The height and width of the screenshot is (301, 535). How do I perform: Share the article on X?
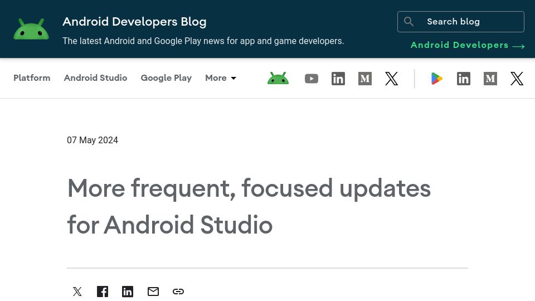click(x=77, y=292)
